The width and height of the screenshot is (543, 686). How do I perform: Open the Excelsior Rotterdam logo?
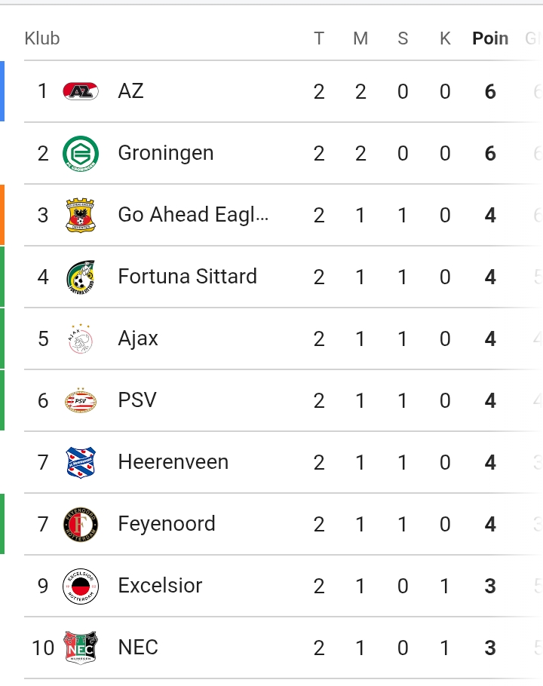[x=81, y=586]
